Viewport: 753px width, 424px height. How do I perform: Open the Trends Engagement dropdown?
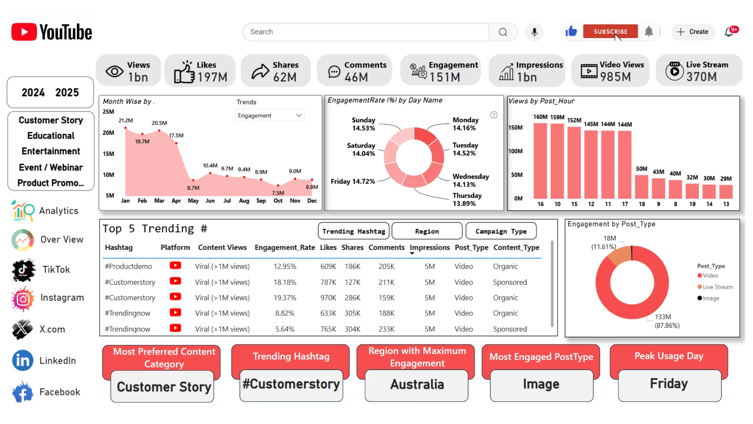click(x=270, y=115)
